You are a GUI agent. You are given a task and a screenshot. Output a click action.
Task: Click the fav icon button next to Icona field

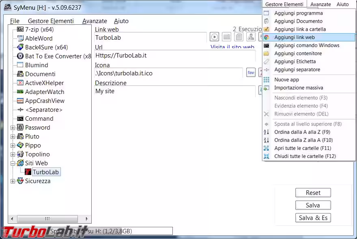251,73
